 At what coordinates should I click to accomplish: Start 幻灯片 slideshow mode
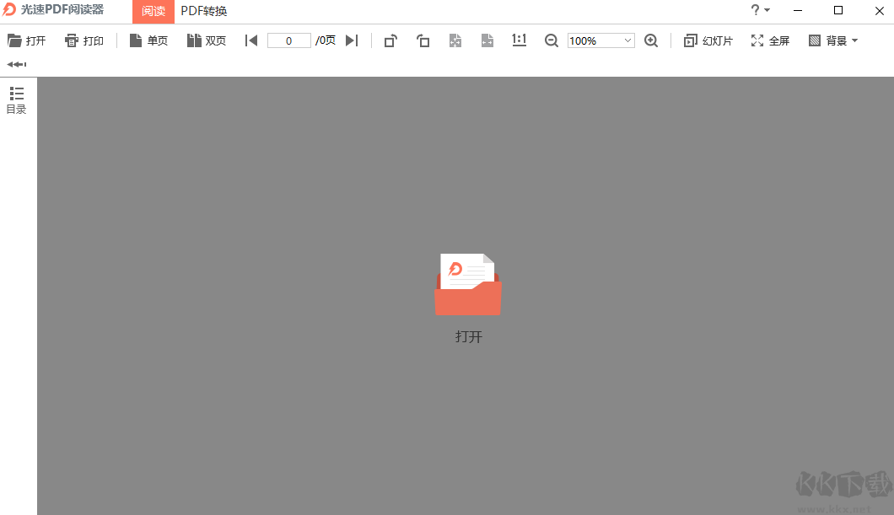[x=708, y=40]
